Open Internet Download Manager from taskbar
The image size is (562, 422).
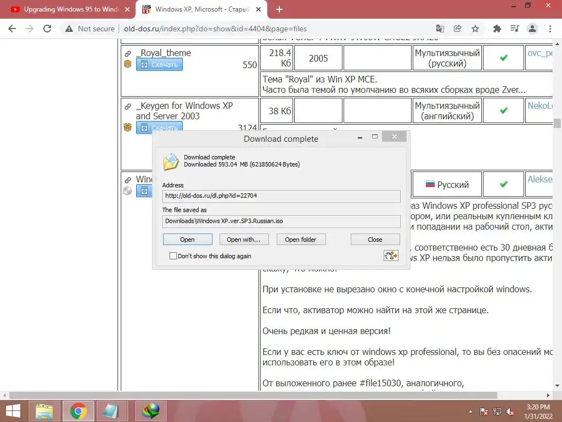pyautogui.click(x=150, y=411)
